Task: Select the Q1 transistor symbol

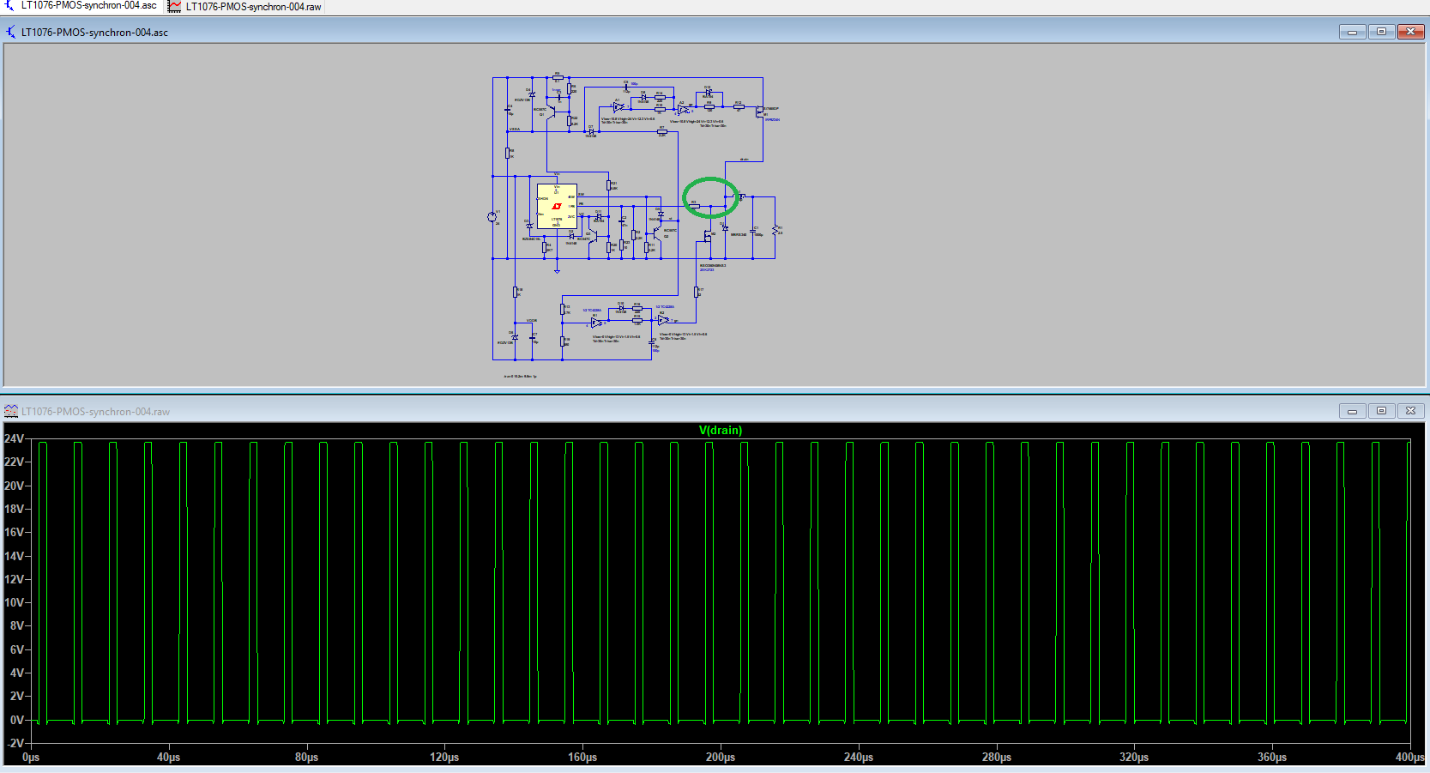Action: 551,112
